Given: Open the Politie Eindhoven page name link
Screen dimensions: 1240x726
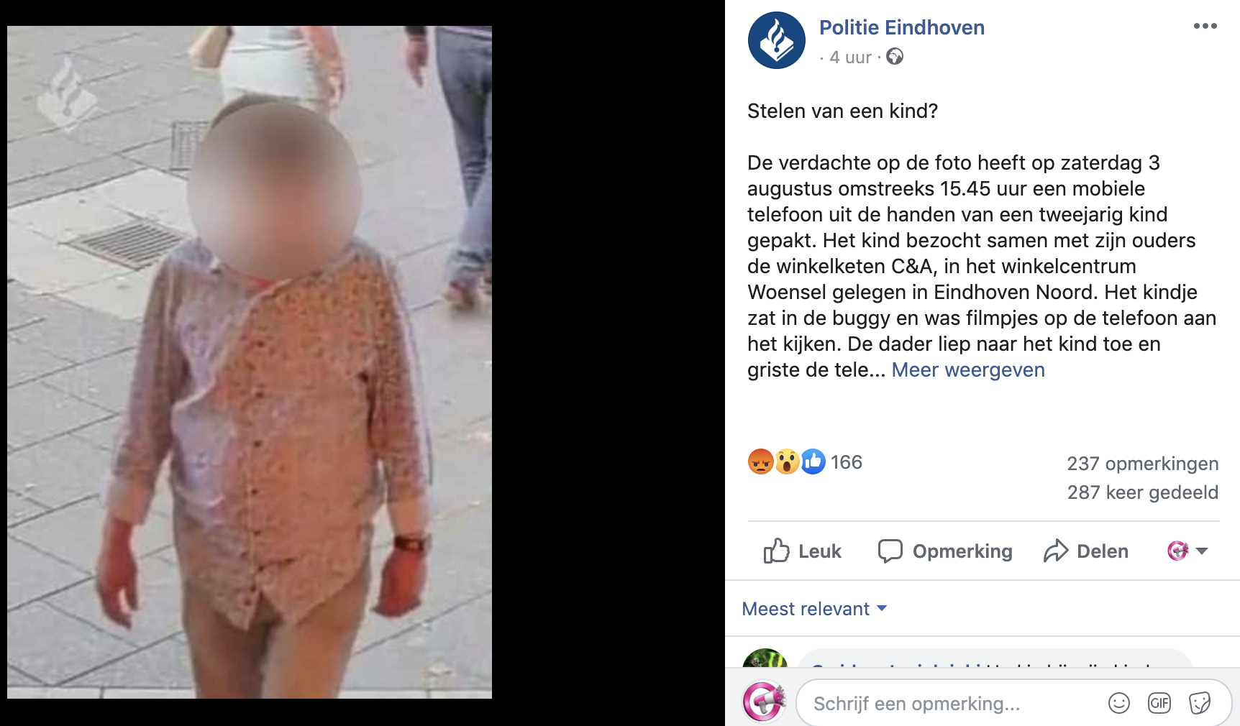Looking at the screenshot, I should pos(902,27).
